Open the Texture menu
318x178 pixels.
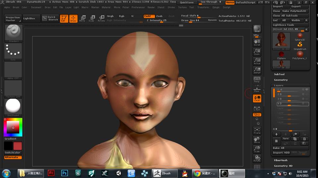click(182, 7)
